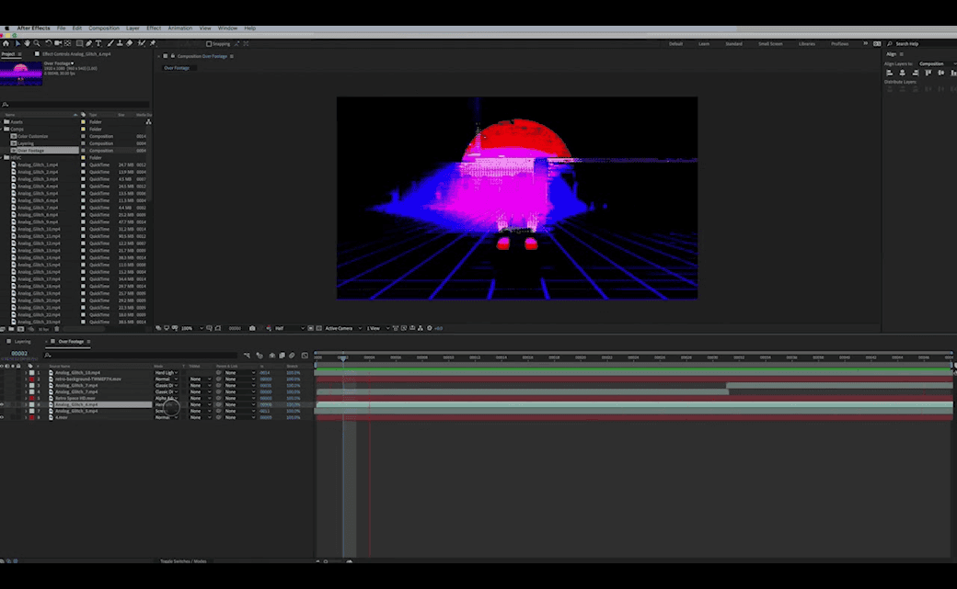This screenshot has width=957, height=589.
Task: Click label color swatch of layer 2 retro-background
Action: [x=31, y=379]
